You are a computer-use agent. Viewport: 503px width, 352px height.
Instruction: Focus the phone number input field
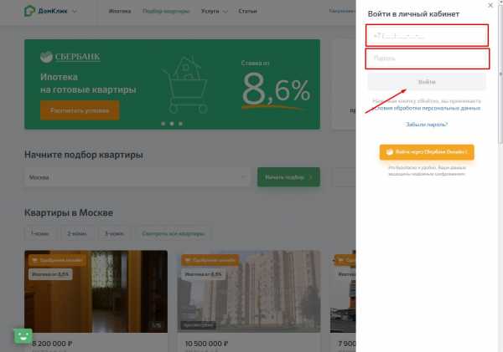click(x=427, y=35)
